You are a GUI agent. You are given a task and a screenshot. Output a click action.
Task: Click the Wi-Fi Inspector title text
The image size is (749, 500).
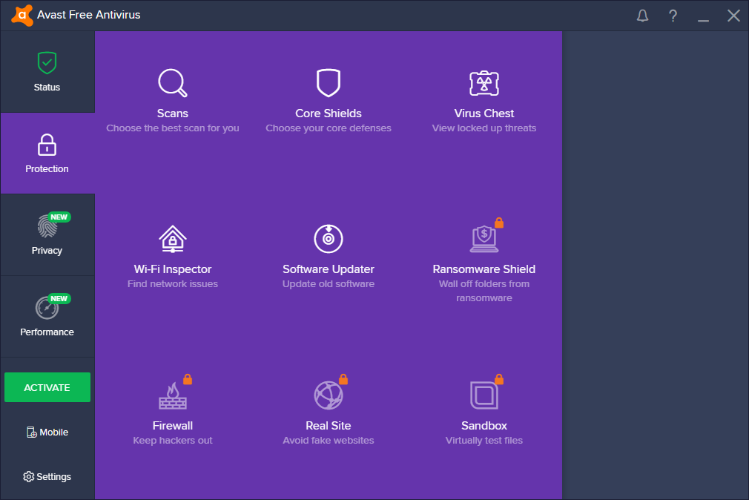pyautogui.click(x=173, y=269)
